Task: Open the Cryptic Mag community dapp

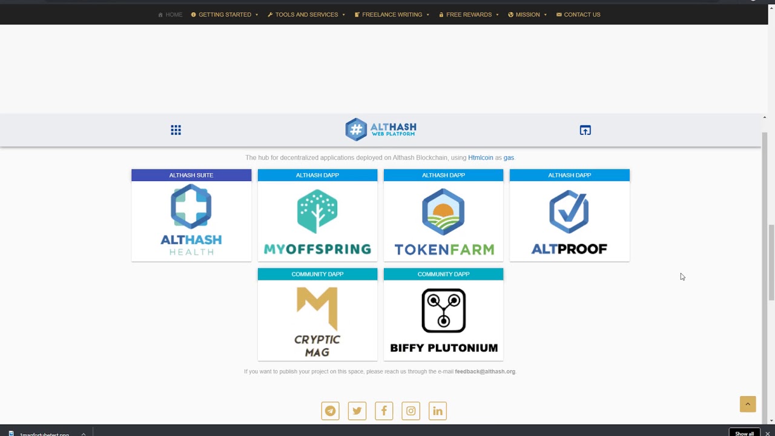Action: click(317, 314)
